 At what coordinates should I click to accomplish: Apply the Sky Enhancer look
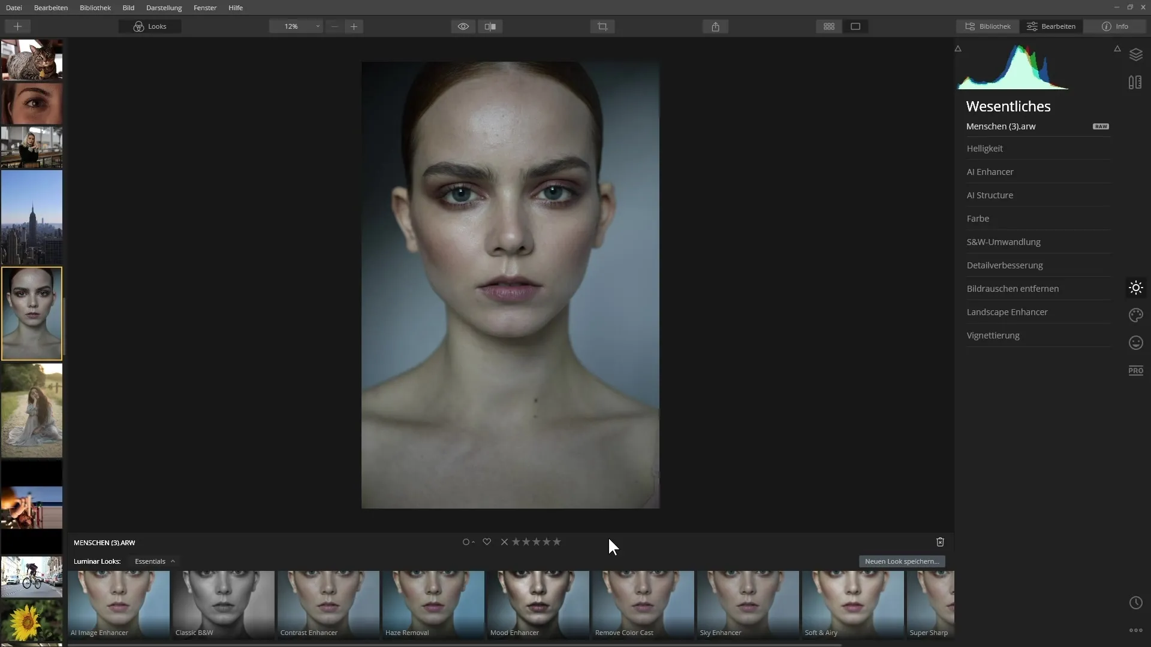748,604
